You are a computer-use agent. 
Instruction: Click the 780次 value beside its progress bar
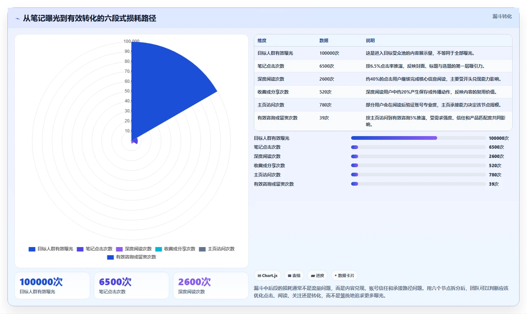pos(495,175)
